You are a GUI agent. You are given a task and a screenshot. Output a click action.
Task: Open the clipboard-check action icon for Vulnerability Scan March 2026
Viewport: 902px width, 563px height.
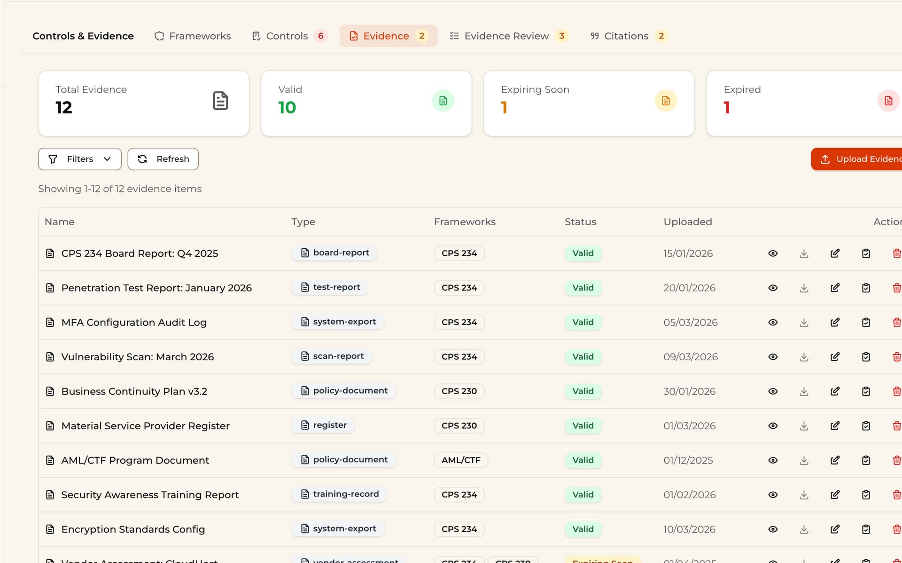coord(866,357)
